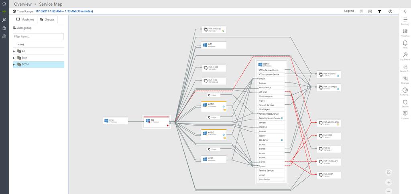
Task: Open the Performance gauge icon
Action: pyautogui.click(x=405, y=90)
